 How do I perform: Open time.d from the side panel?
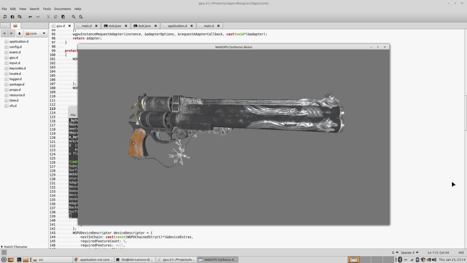tap(14, 100)
